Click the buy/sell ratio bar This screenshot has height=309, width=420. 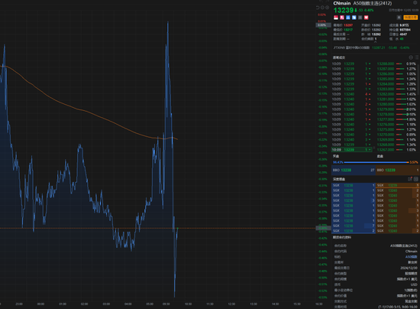pos(376,162)
